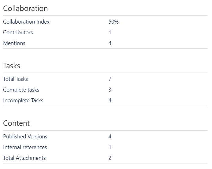Select the Internal references label
Screen dimensions: 212x169
(x=25, y=147)
